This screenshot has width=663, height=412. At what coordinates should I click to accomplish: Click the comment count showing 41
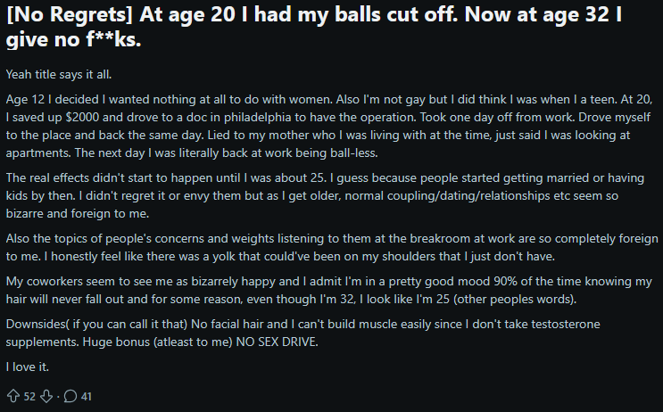pos(87,396)
